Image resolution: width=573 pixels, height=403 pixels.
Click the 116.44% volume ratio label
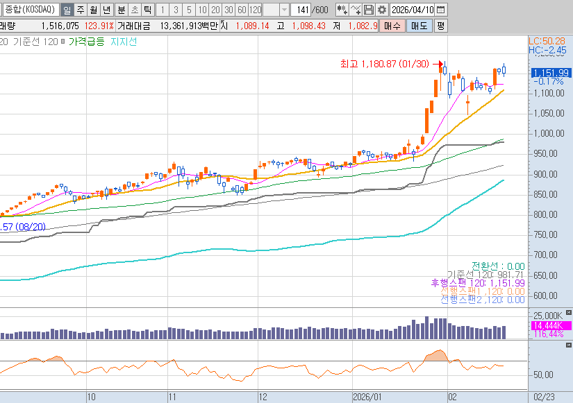[549, 334]
